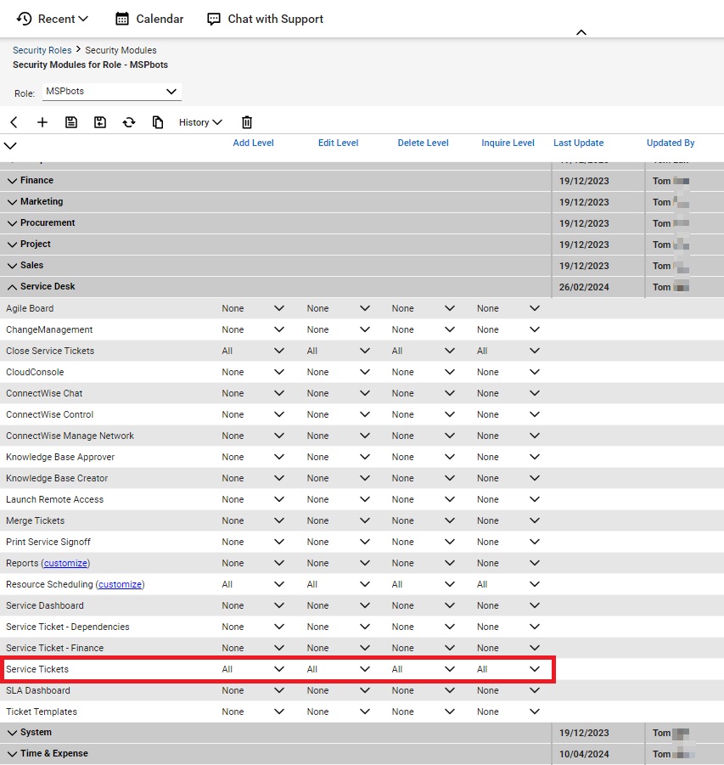The image size is (724, 765).
Task: Open the Recent menu
Action: pyautogui.click(x=53, y=19)
